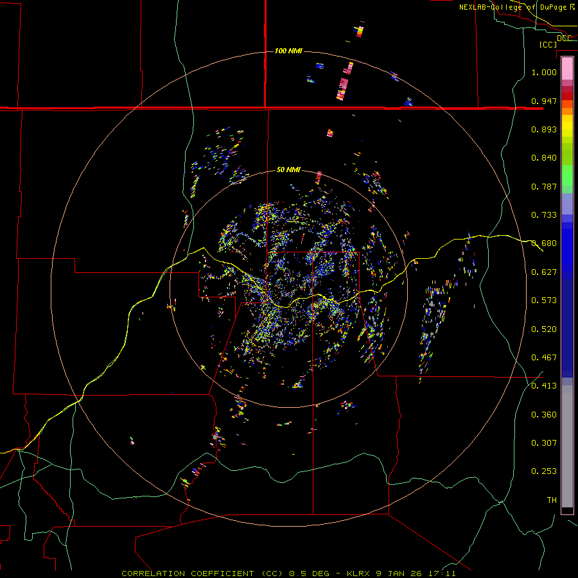This screenshot has width=578, height=578.
Task: Click the '[CC]' legend label
Action: coord(548,44)
